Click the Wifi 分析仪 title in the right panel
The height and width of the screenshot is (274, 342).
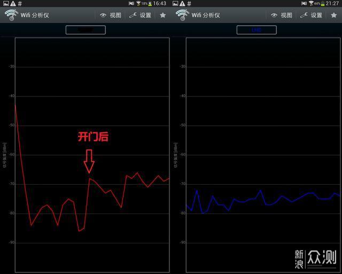[x=206, y=15]
